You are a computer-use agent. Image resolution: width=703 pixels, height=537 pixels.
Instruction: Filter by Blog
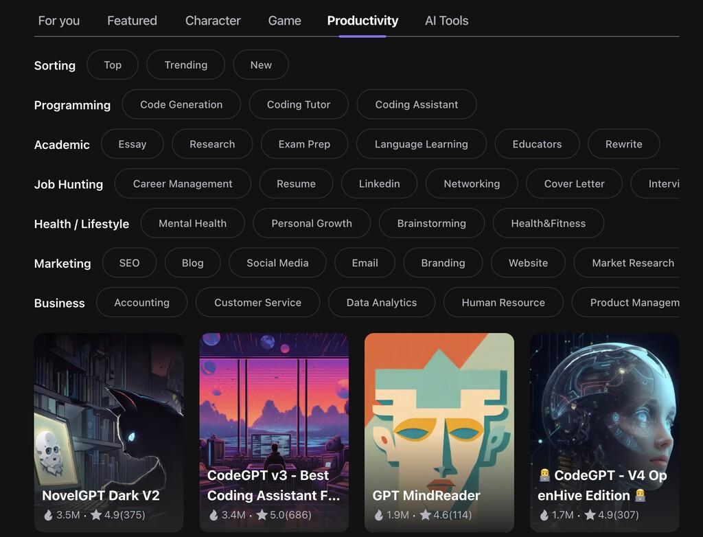pos(193,263)
